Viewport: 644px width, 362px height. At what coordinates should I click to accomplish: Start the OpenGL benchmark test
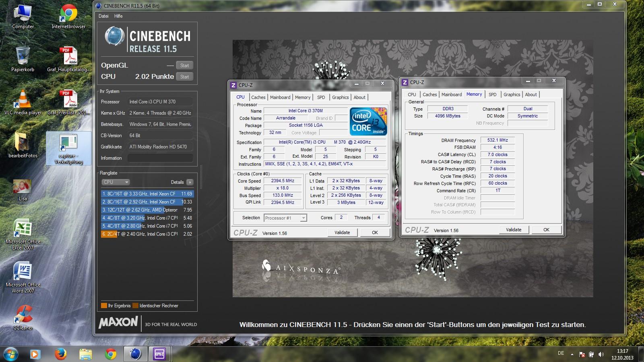(185, 66)
